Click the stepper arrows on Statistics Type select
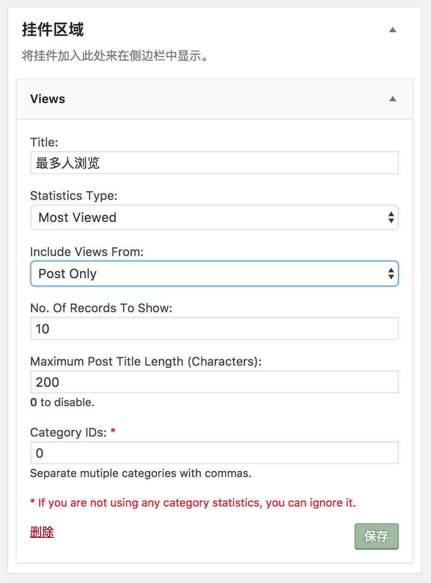The height and width of the screenshot is (583, 431). coord(391,217)
